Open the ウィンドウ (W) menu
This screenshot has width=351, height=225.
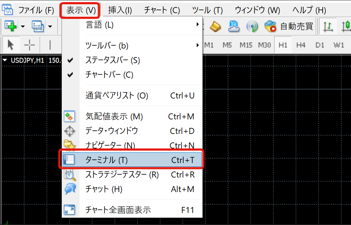click(258, 10)
